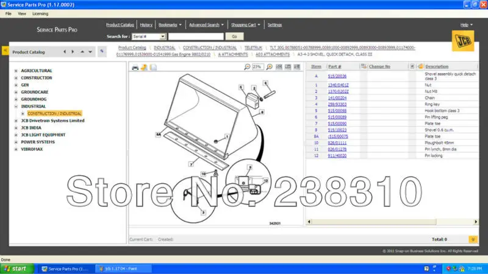Click the A03 ATTACHMENTS breadcrumb link
Image resolution: width=488 pixels, height=274 pixels.
click(x=272, y=54)
